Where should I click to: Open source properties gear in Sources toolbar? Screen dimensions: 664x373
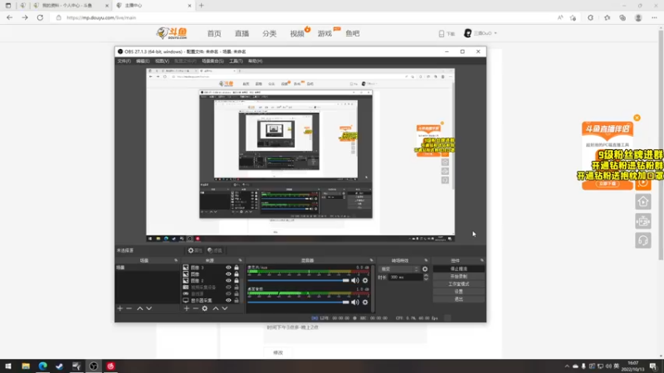point(204,308)
